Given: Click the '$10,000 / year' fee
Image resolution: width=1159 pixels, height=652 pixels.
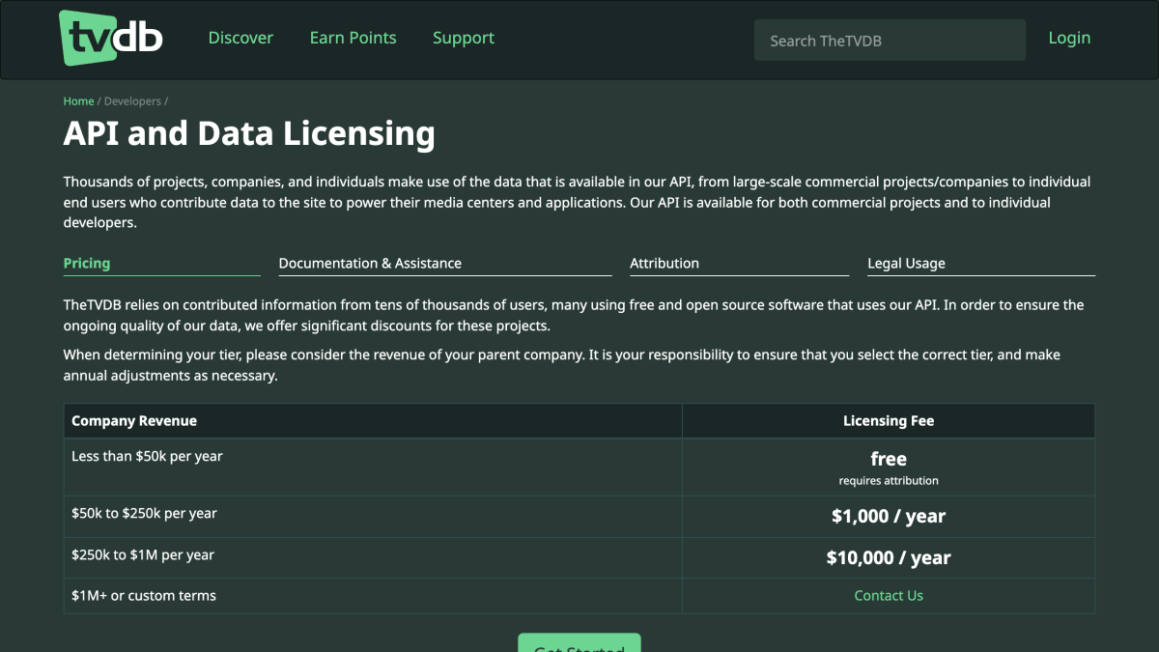Looking at the screenshot, I should click(x=889, y=557).
